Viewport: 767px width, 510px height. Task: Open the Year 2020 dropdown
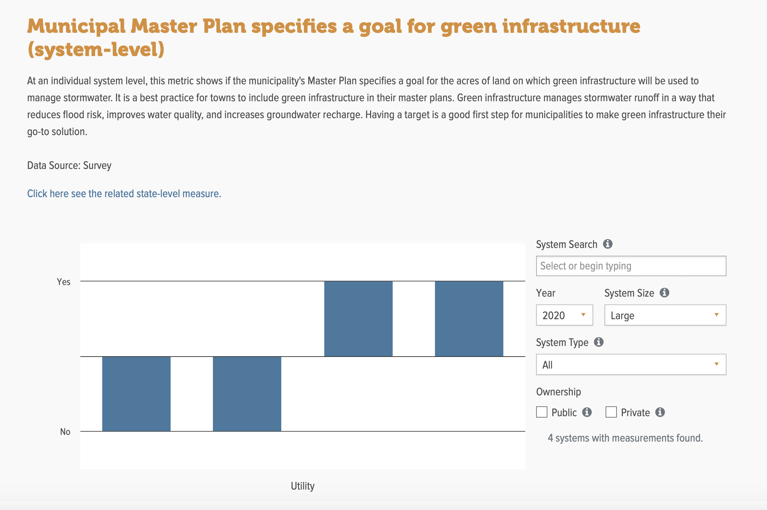(564, 315)
